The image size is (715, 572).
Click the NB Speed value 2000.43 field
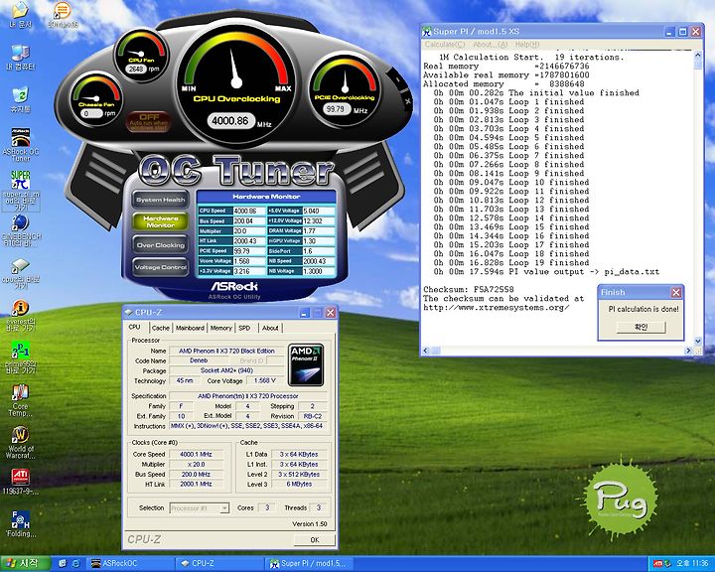[x=318, y=261]
